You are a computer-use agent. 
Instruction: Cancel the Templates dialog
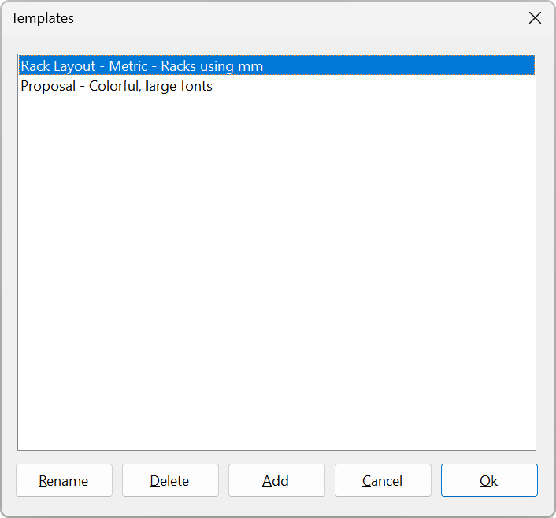[x=383, y=480]
